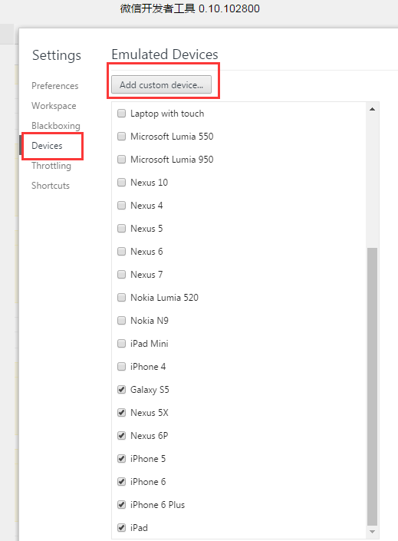Check the Microsoft Lumia 550 device

(121, 137)
